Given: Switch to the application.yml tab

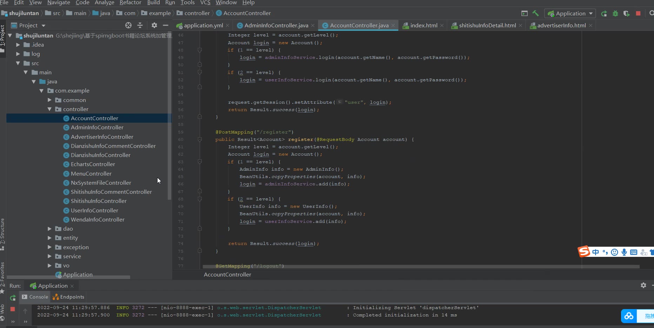Looking at the screenshot, I should pyautogui.click(x=203, y=26).
